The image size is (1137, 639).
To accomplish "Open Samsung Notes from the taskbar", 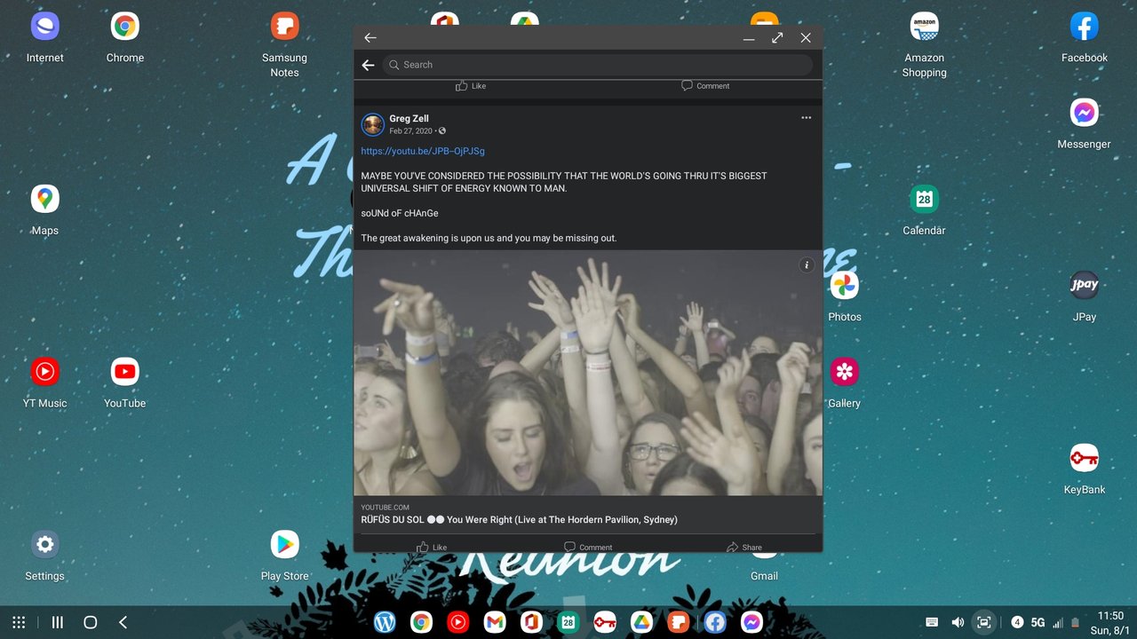I will coord(679,623).
